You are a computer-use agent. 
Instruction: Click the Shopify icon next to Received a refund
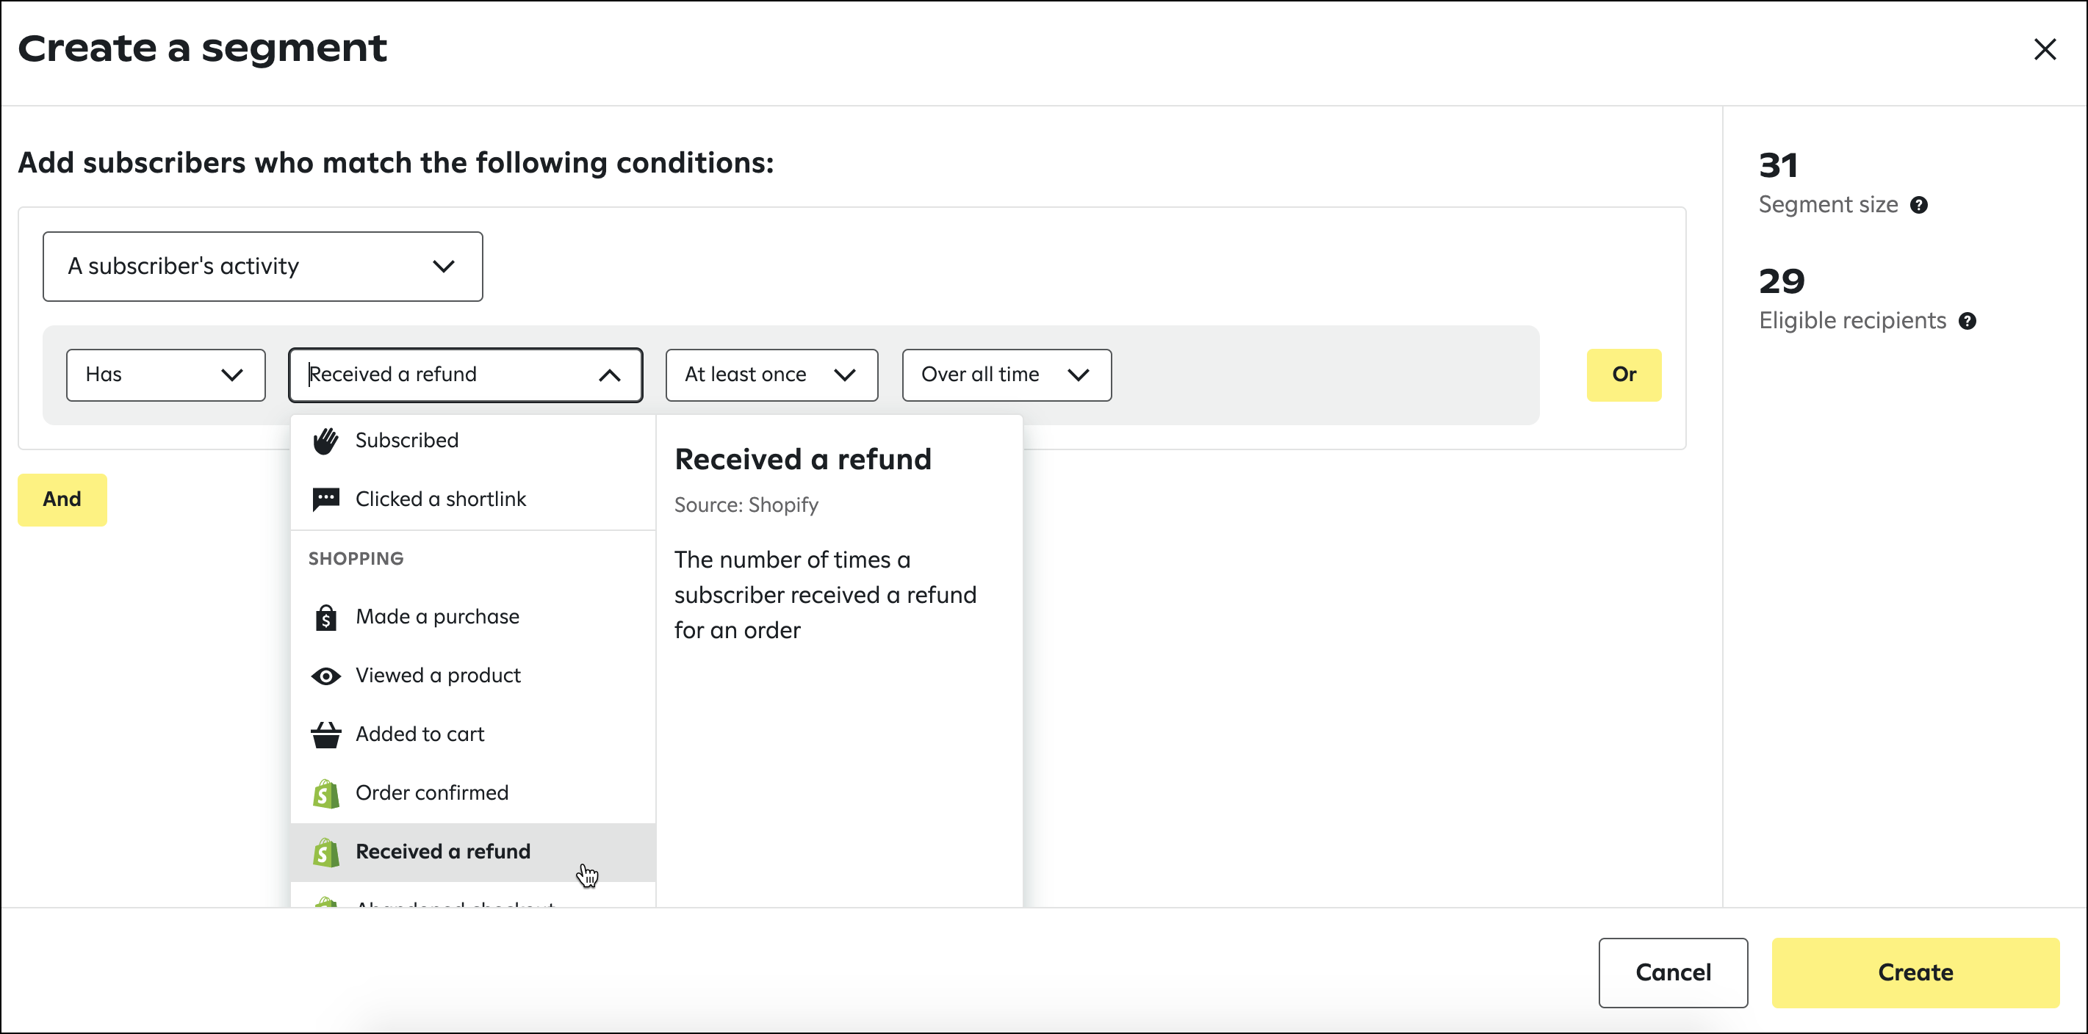click(325, 852)
